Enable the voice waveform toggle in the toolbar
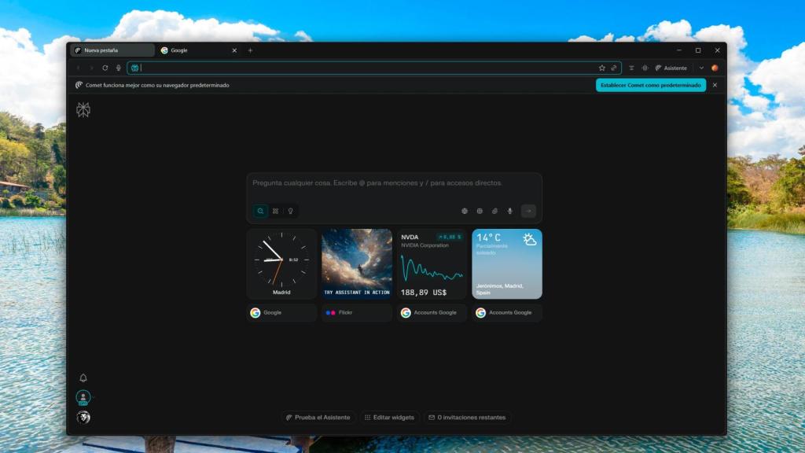This screenshot has width=805, height=453. point(645,68)
